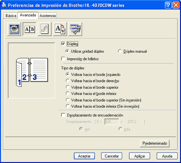
Task: Click the Aplicar button
Action: [x=140, y=156]
